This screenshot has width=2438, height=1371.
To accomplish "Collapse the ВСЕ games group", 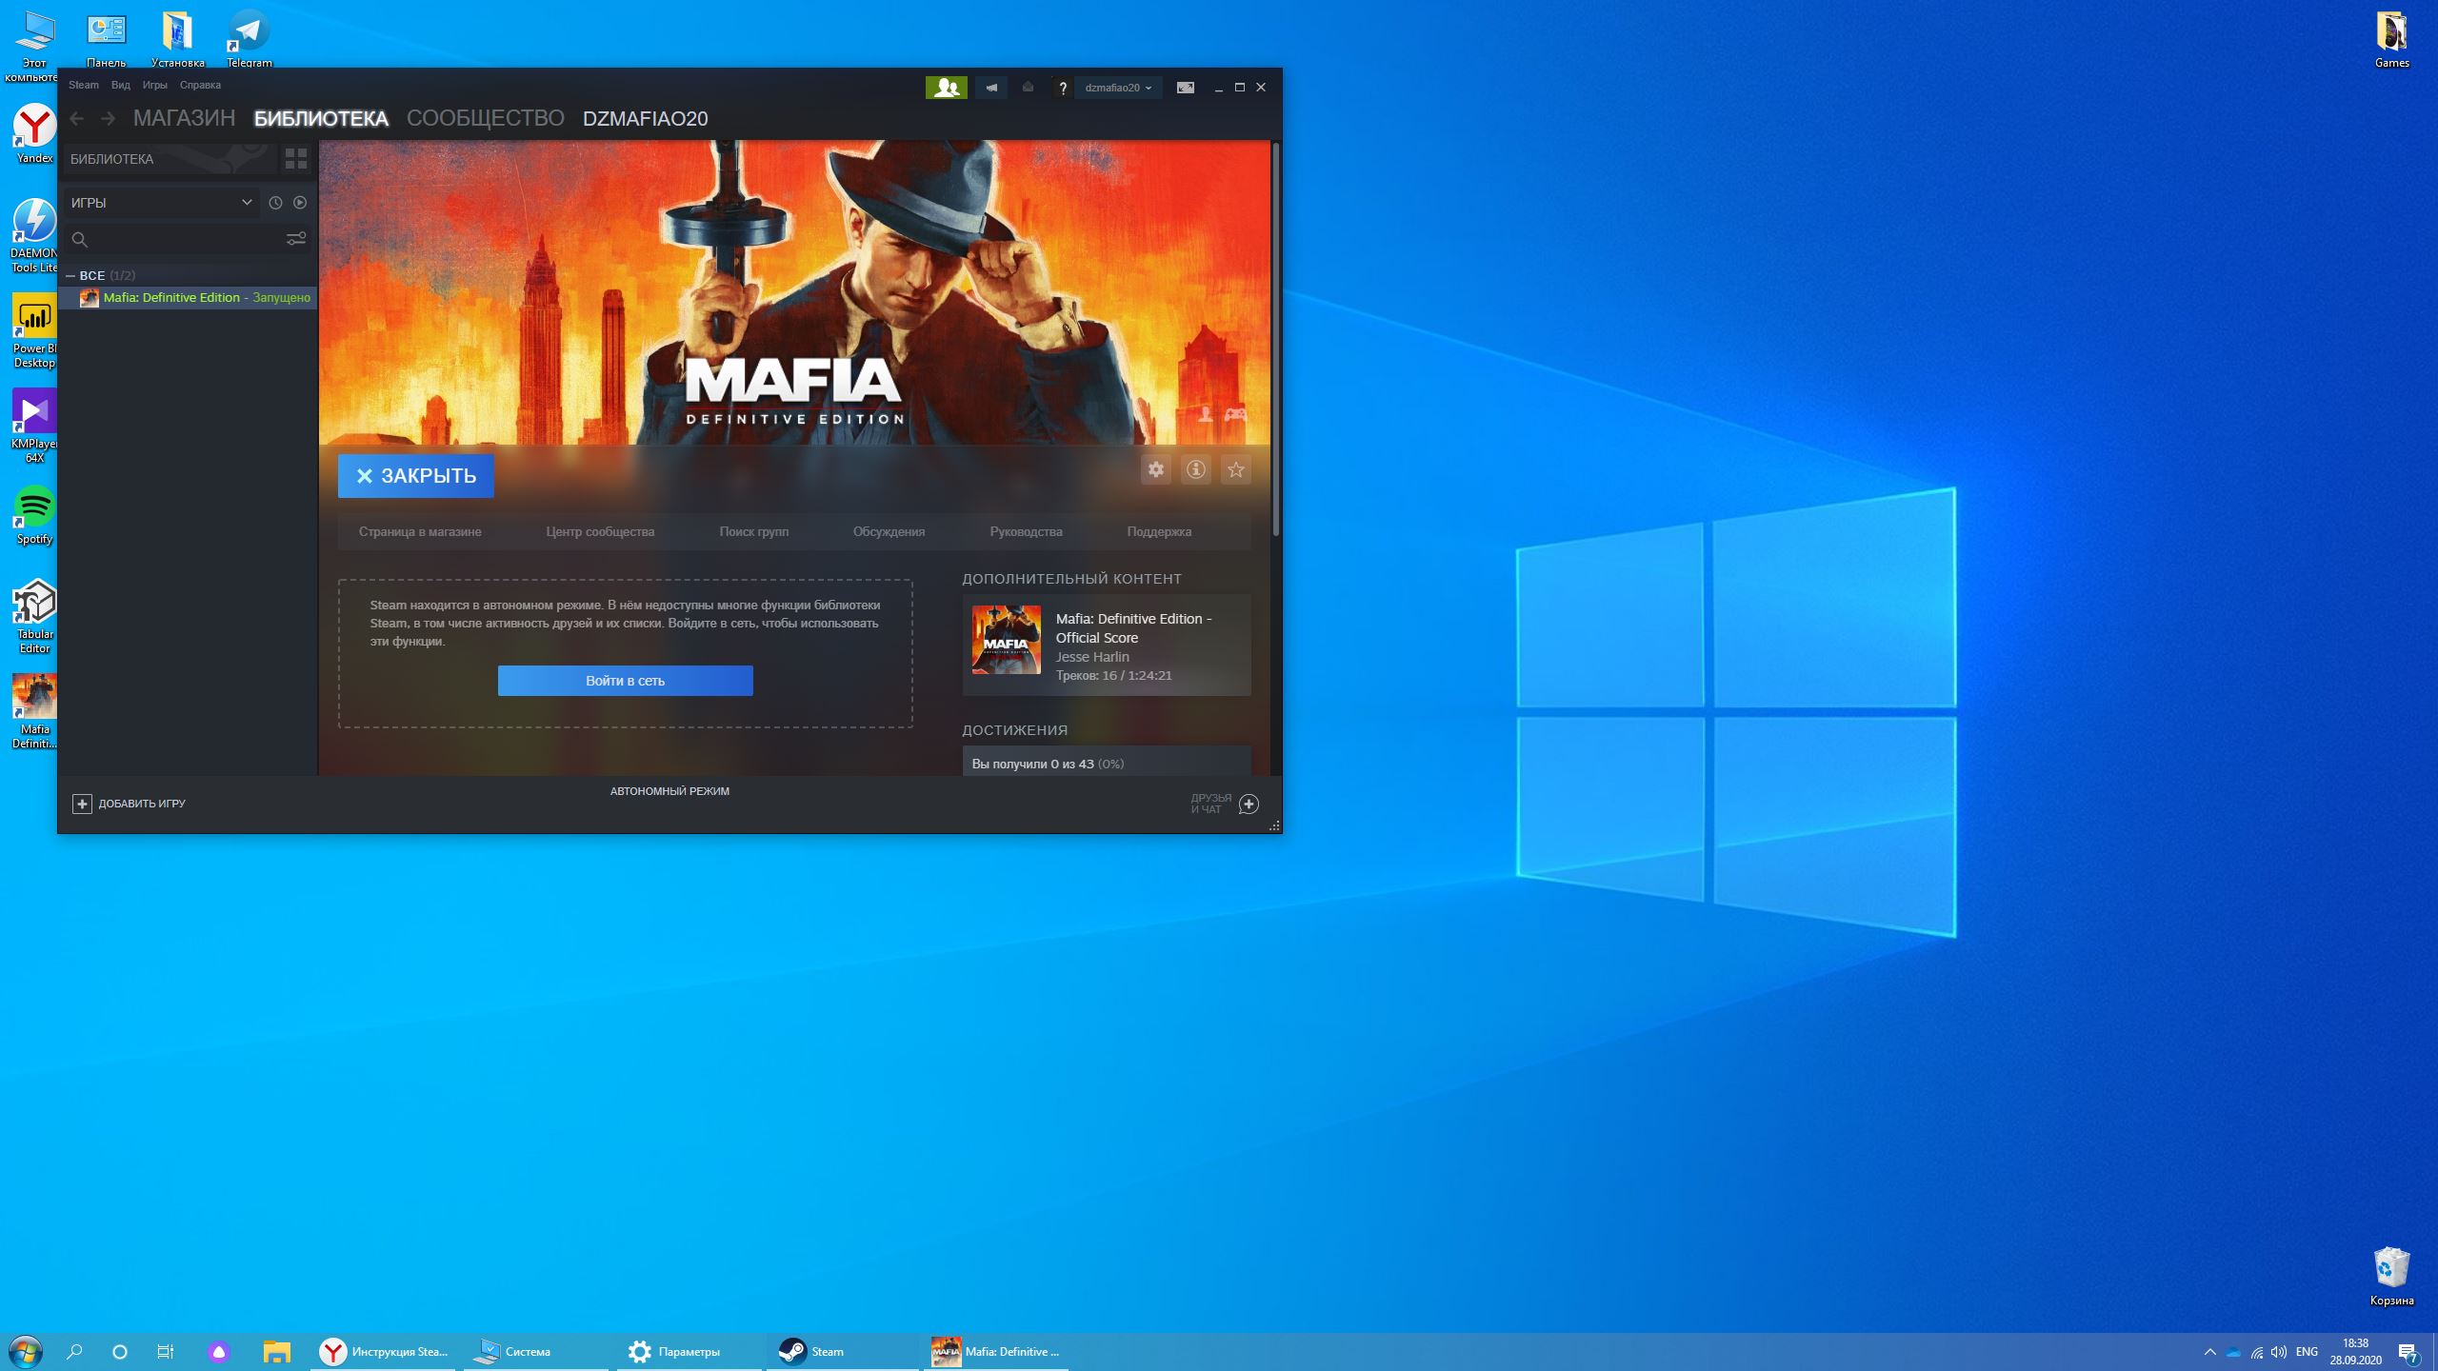I will (x=70, y=275).
